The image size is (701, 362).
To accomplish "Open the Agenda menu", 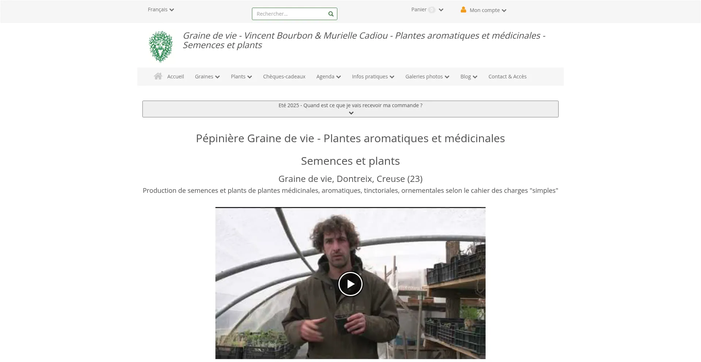I will (329, 77).
